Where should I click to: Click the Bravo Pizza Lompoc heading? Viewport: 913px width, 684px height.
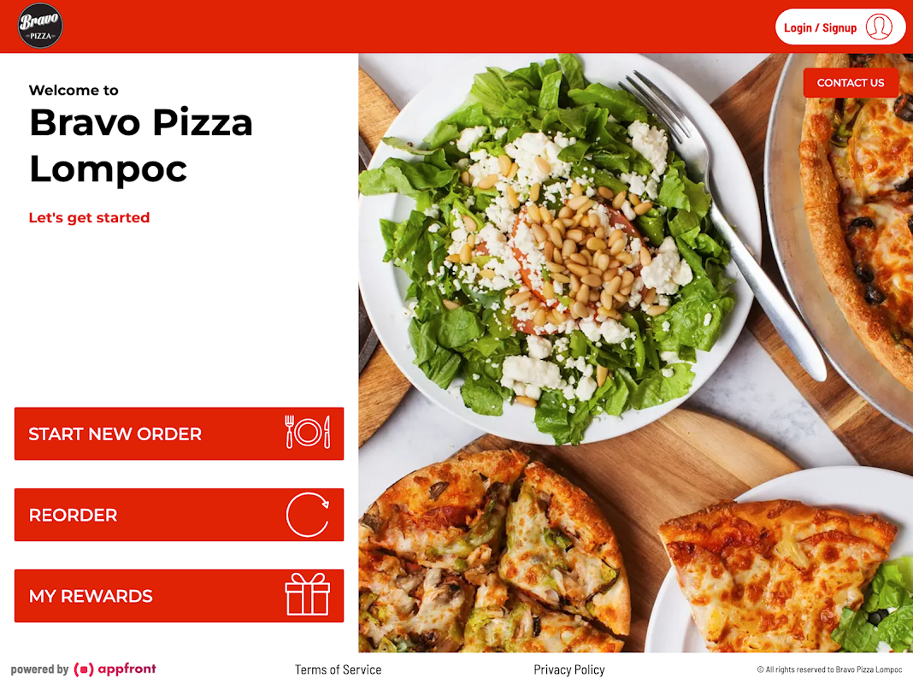141,145
